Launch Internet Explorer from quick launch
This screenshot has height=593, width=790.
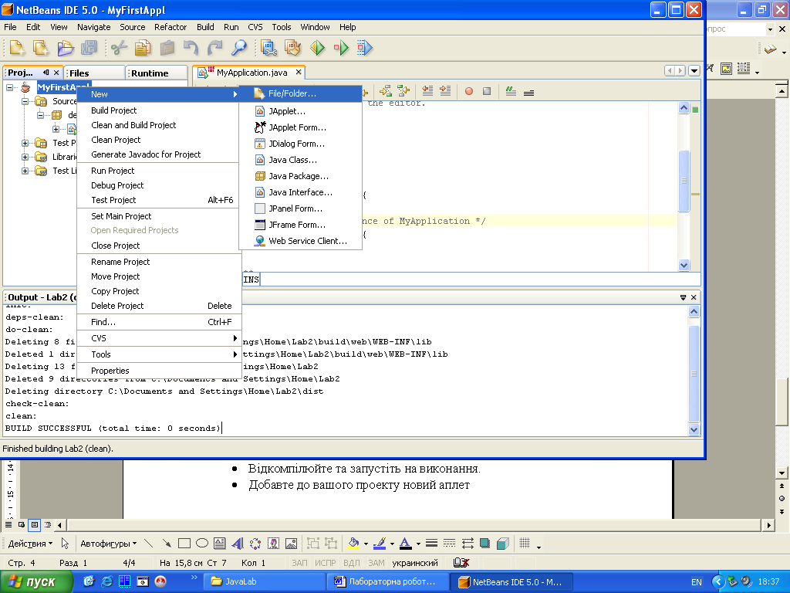(x=106, y=581)
